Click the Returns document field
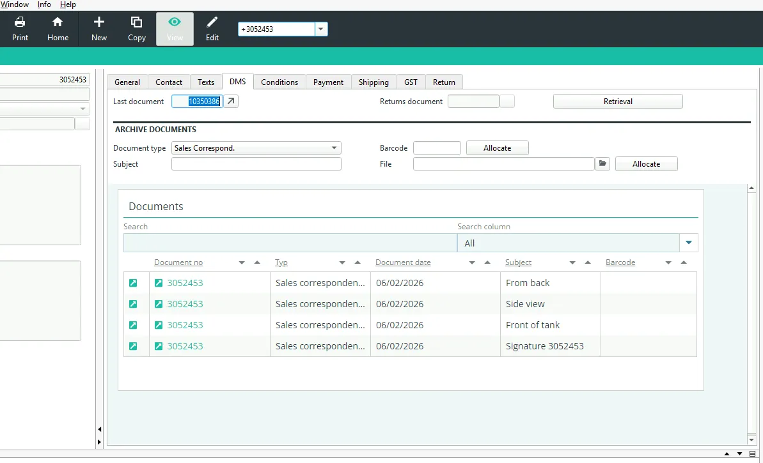 tap(473, 101)
